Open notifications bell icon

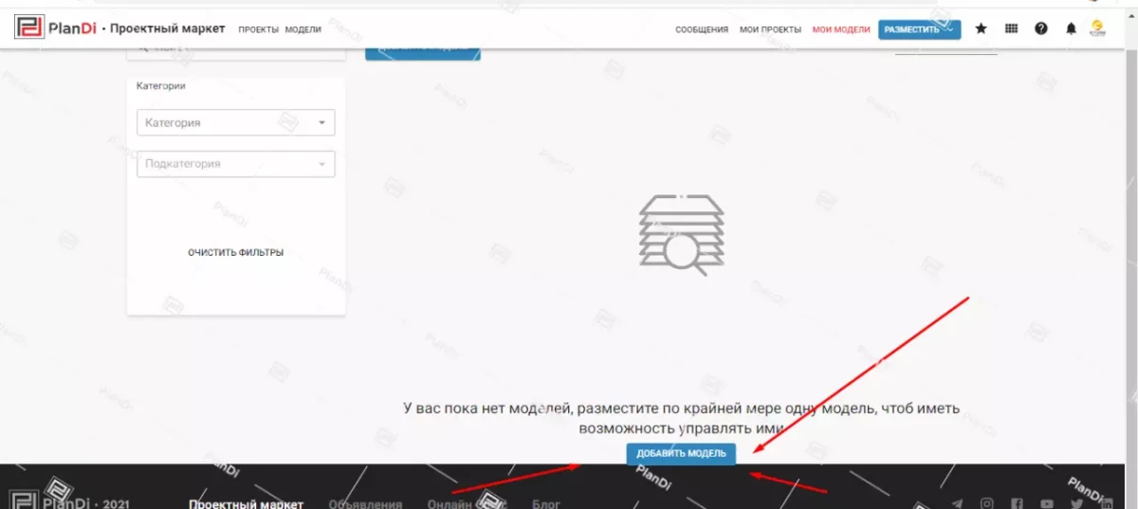tap(1071, 28)
